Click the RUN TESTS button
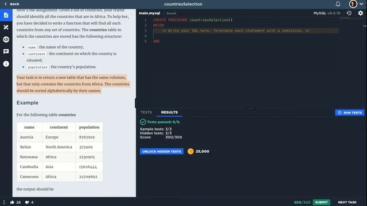367x206 pixels. click(350, 113)
